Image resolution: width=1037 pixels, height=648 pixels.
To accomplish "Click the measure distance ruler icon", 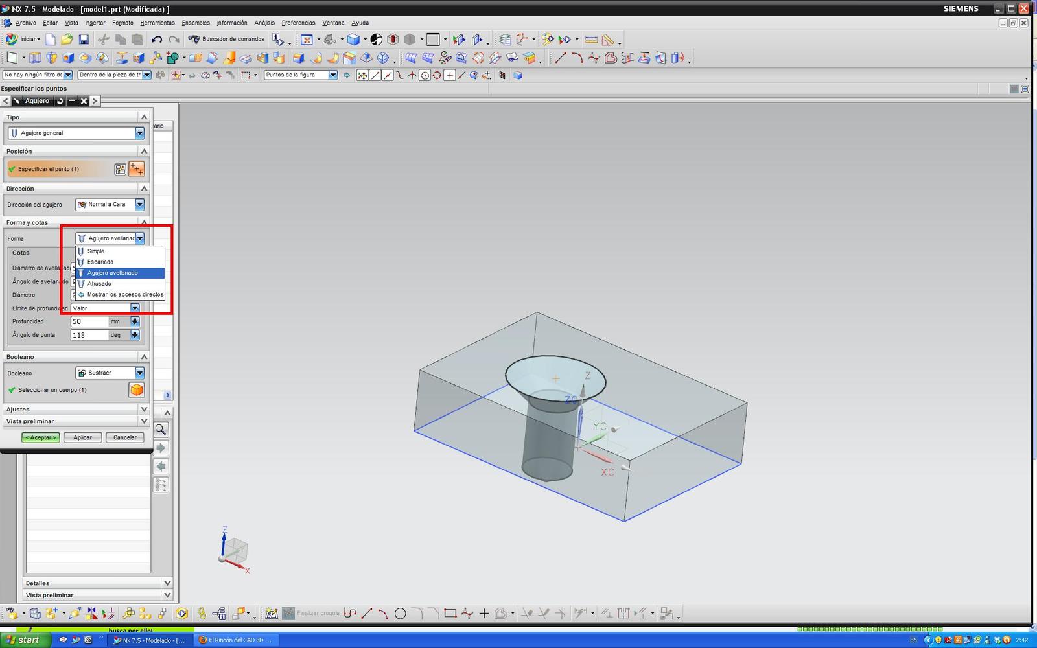I will click(591, 40).
